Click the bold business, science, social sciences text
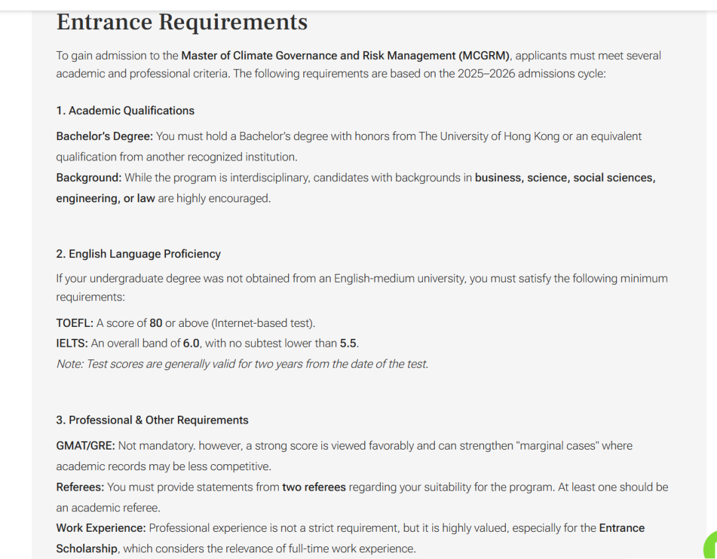717x559 pixels. click(564, 178)
